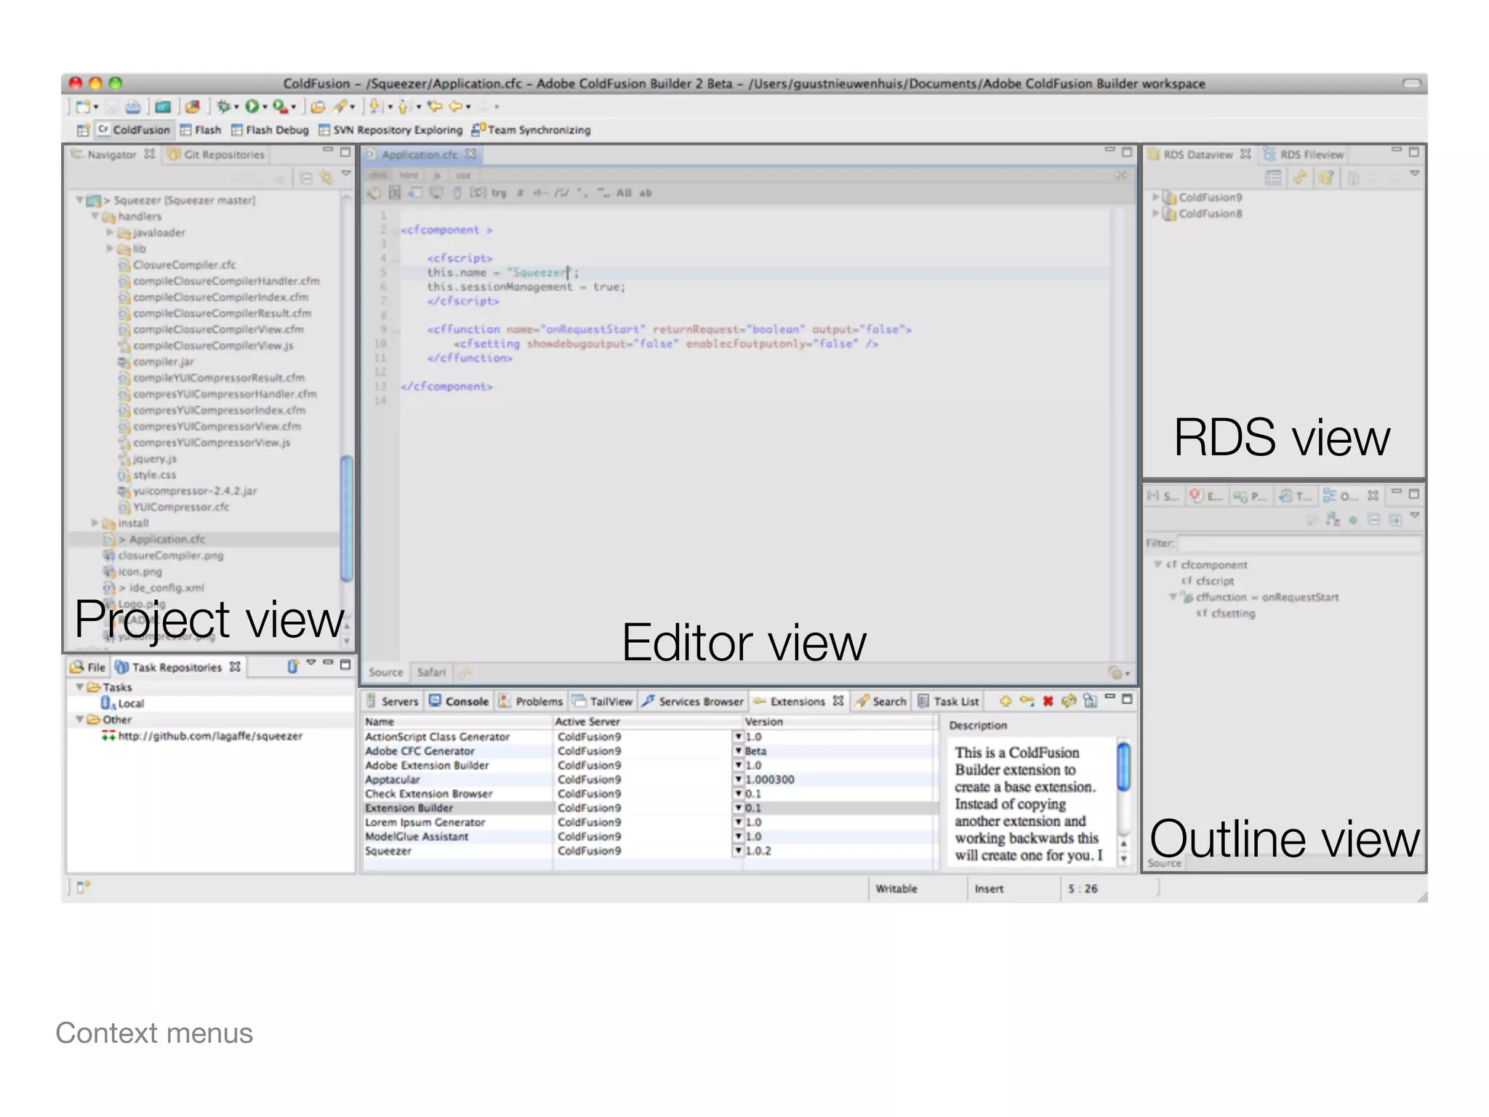
Task: Click the status bar icon at bottom left
Action: (84, 886)
